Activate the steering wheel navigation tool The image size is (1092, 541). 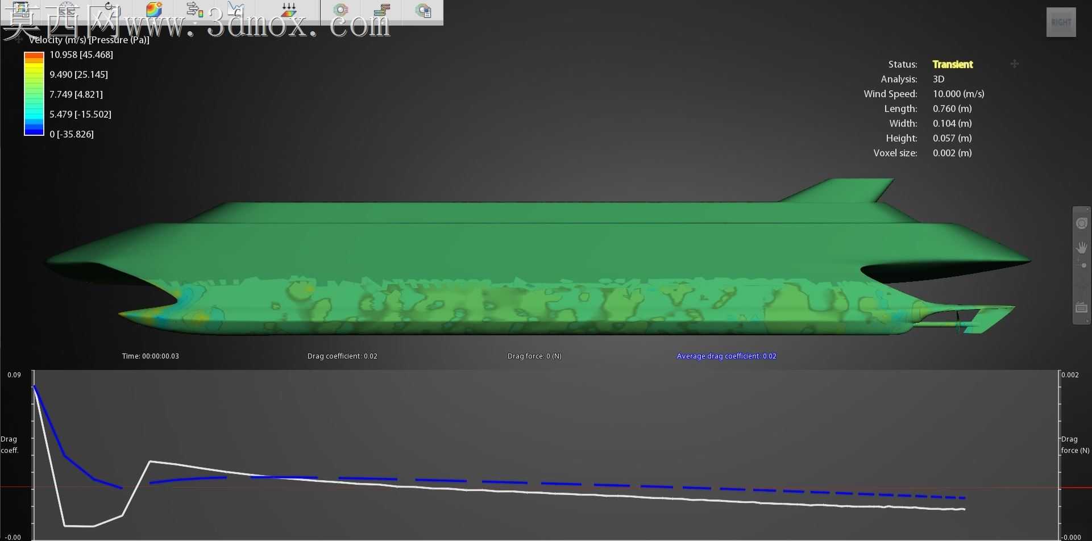click(x=1081, y=223)
